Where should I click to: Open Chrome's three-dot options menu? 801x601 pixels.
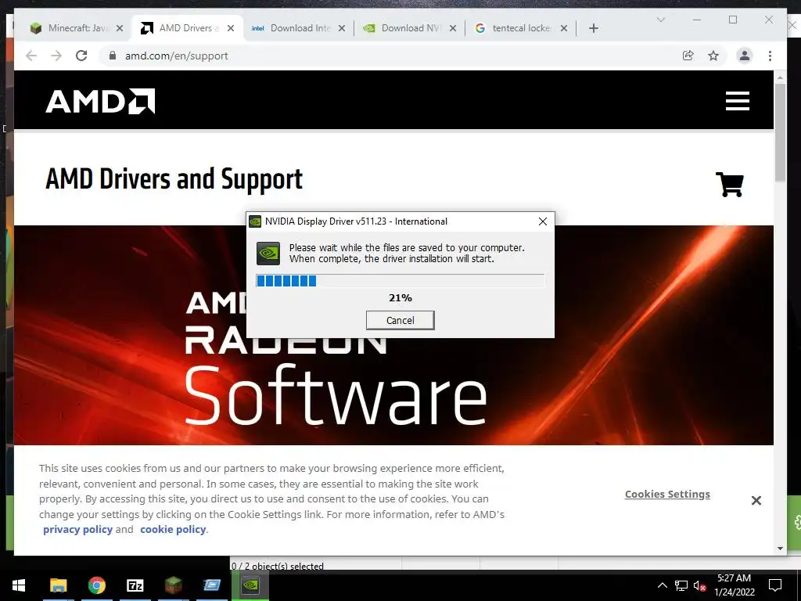[770, 56]
